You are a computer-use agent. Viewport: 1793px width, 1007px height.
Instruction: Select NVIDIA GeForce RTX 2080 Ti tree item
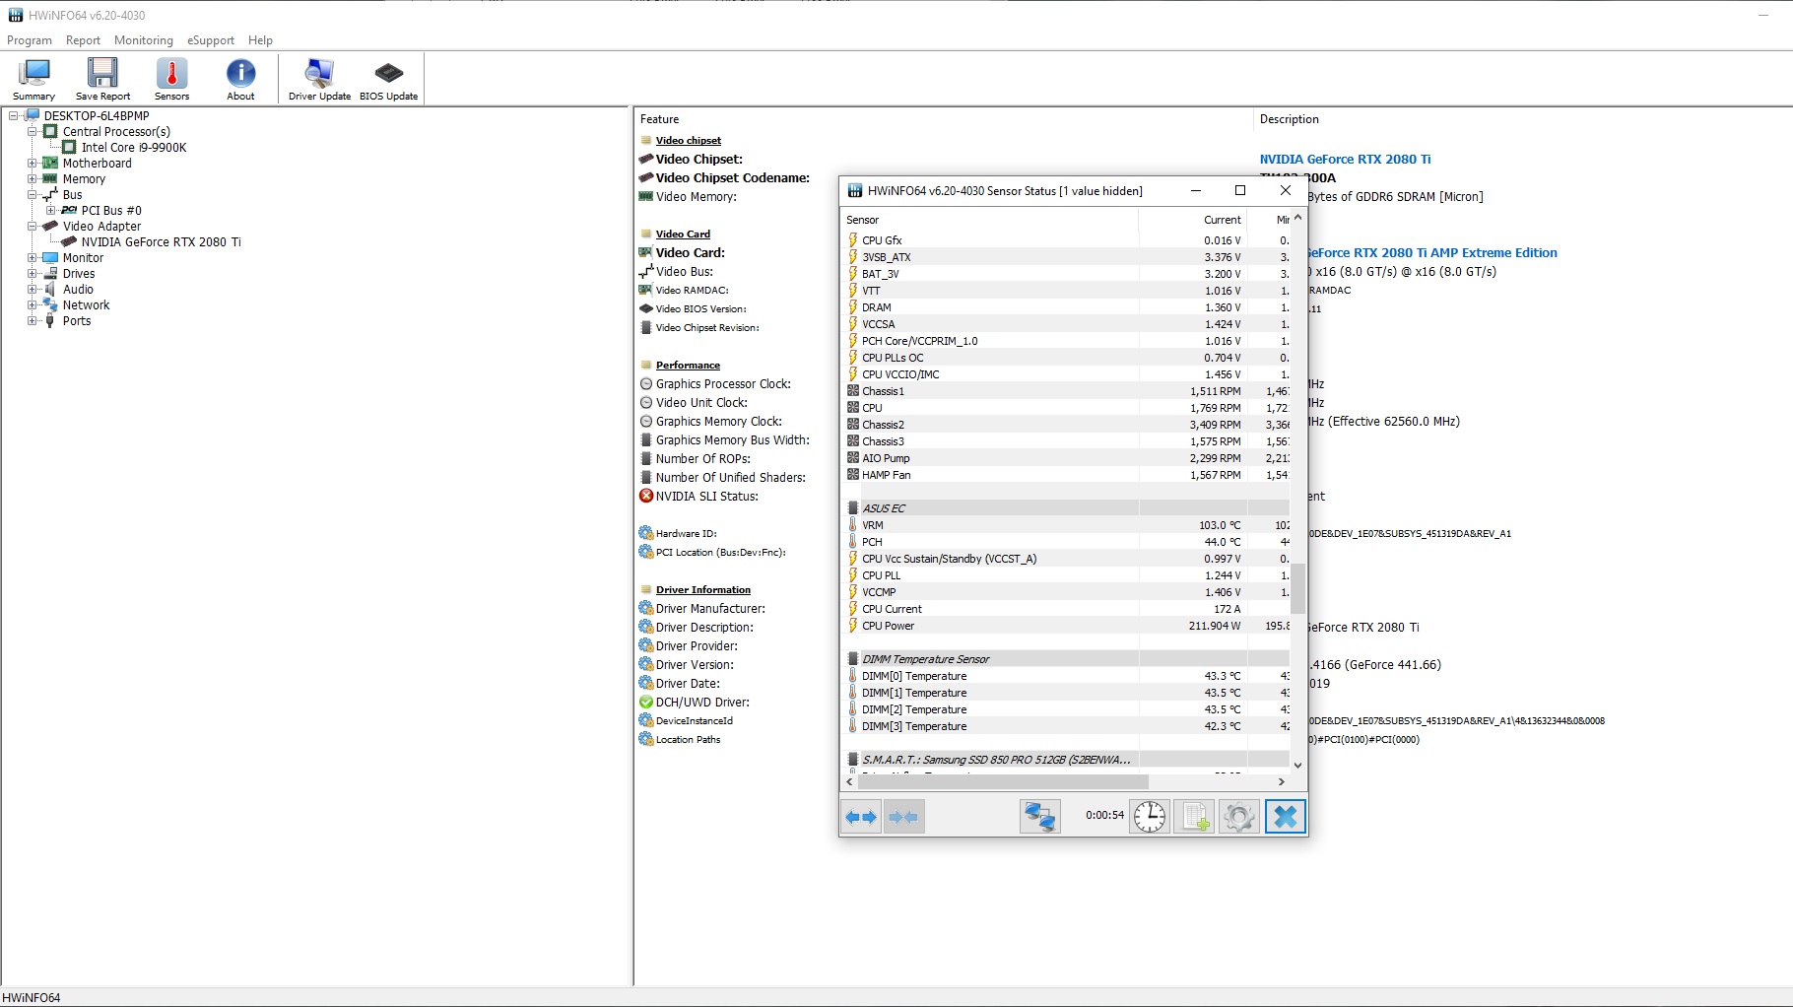pyautogui.click(x=162, y=242)
